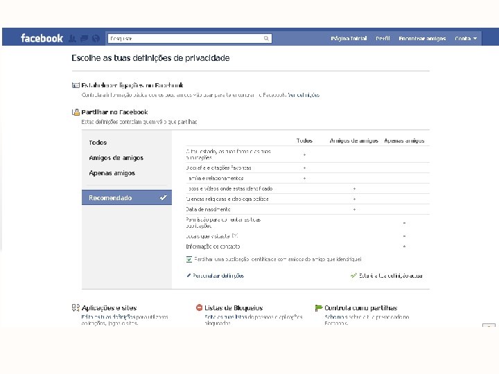
Task: Click the Estabelecer ligações no Facebook icon
Action: (x=76, y=85)
